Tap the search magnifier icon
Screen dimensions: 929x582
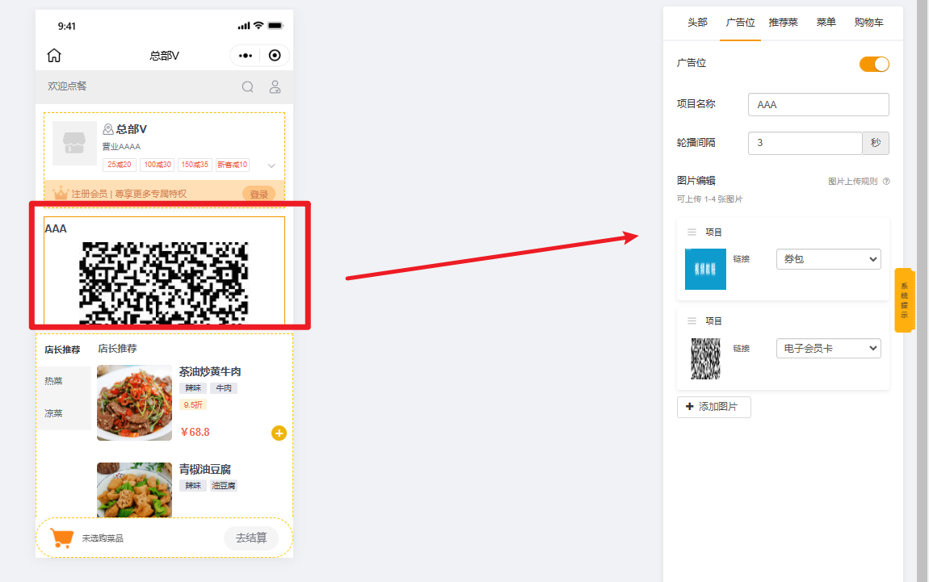pyautogui.click(x=248, y=86)
